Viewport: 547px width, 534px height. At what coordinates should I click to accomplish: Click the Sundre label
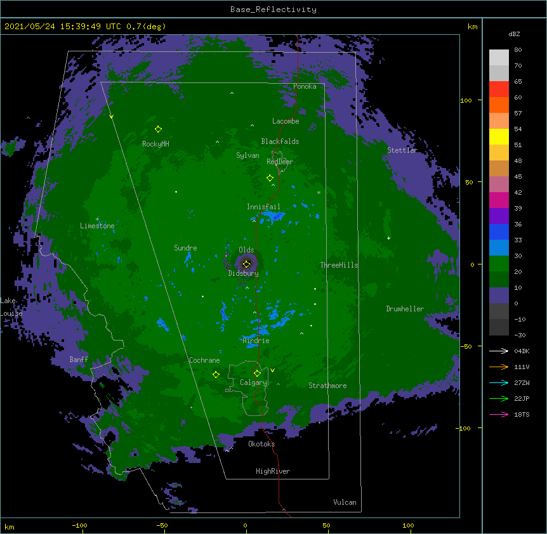pos(185,248)
